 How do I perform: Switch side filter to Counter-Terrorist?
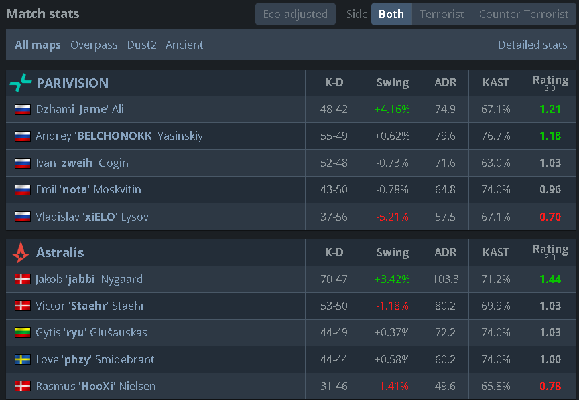click(523, 14)
